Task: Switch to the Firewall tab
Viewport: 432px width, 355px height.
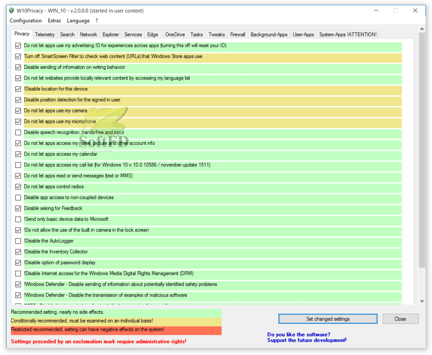Action: [x=238, y=34]
